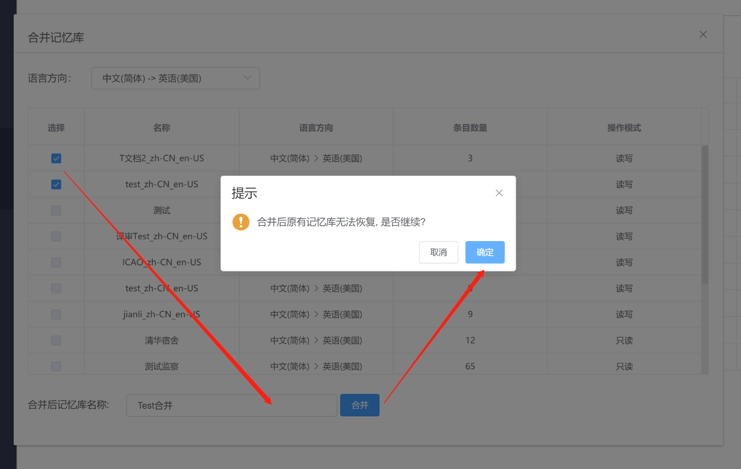Click the 选择 column header
741x469 pixels.
(56, 128)
